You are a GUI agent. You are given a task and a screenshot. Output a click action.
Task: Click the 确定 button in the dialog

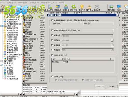click(100, 87)
